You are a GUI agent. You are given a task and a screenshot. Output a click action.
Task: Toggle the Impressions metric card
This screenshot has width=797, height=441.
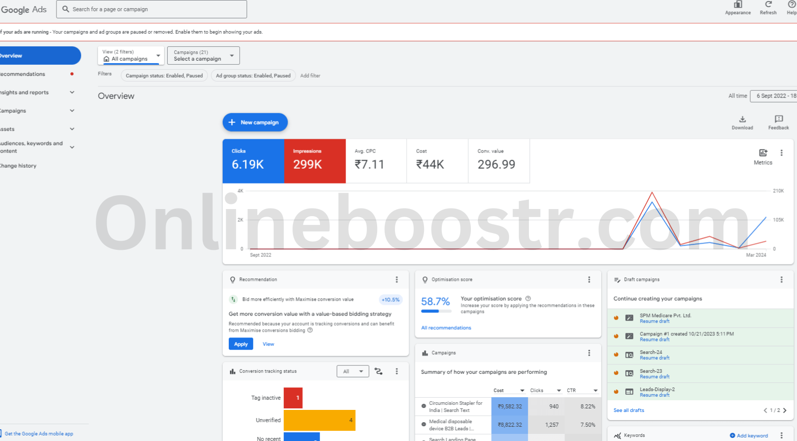click(315, 161)
